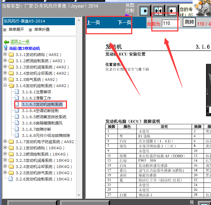Click the right-arrow view control icon
Image resolution: width=211 pixels, height=205 pixels.
tap(144, 11)
